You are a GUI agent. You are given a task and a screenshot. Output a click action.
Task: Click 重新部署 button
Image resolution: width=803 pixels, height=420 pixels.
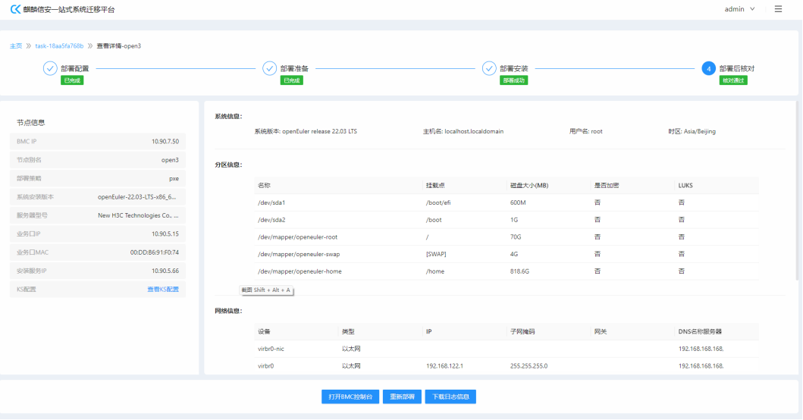pyautogui.click(x=400, y=396)
